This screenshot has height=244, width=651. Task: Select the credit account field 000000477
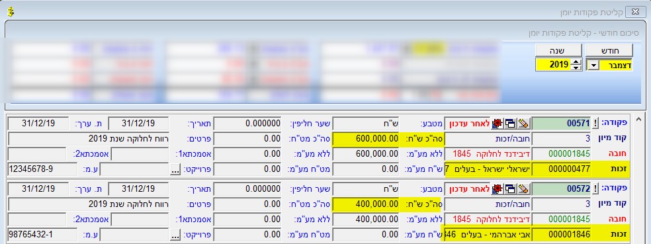coord(561,169)
